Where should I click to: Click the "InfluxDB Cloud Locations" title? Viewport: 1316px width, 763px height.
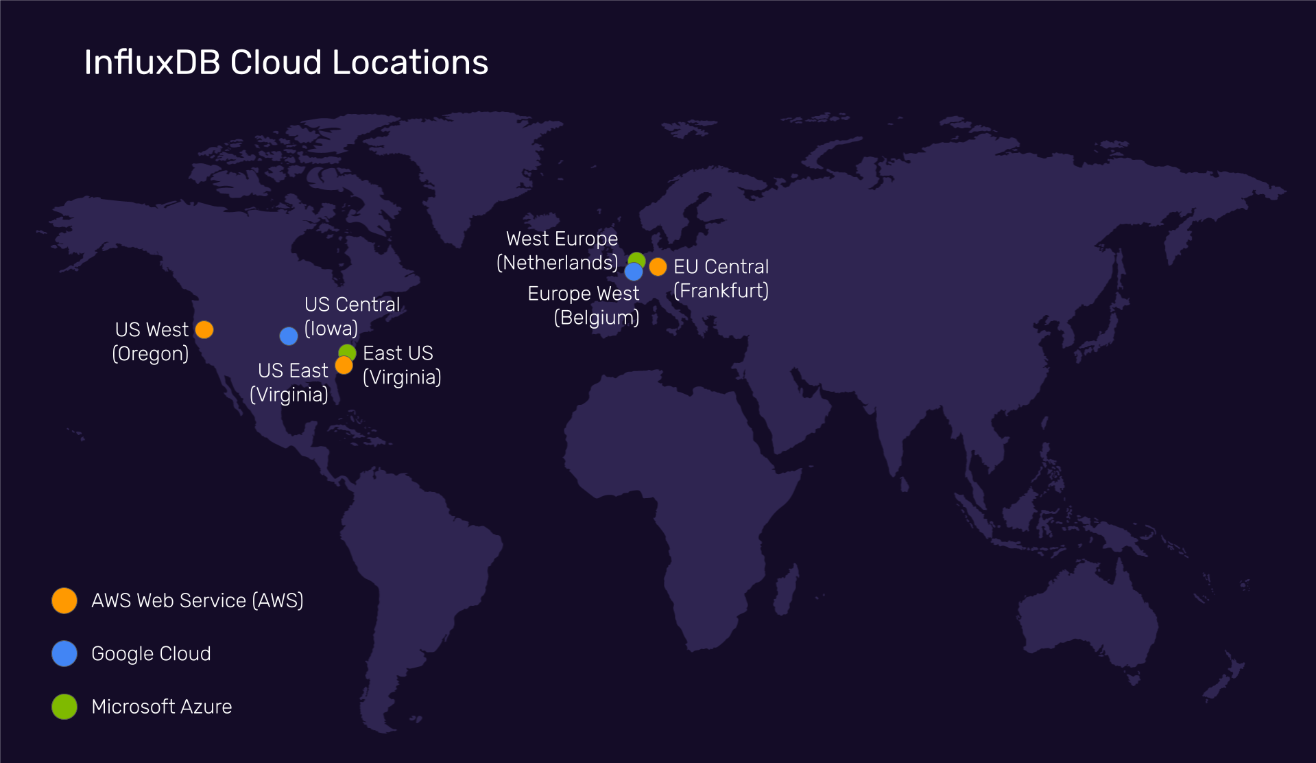pos(286,62)
